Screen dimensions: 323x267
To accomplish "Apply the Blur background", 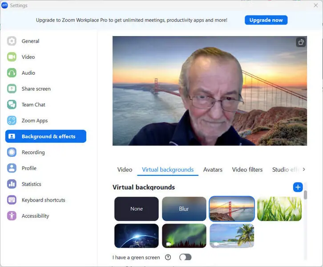I will point(184,209).
